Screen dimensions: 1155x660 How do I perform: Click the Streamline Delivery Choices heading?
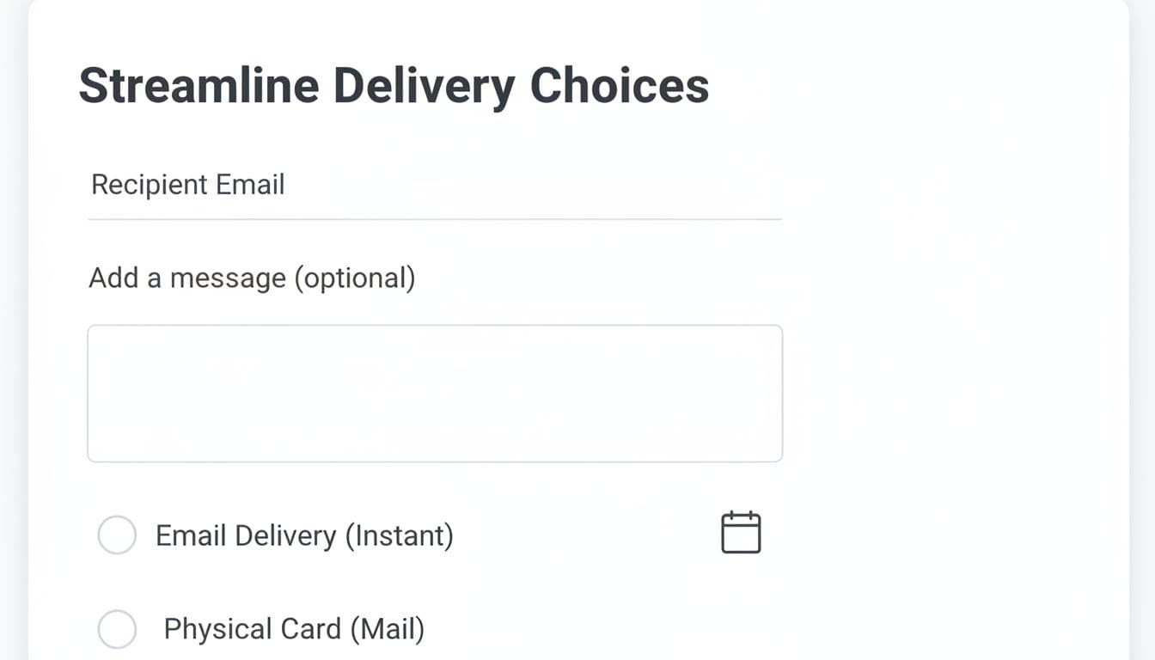[x=394, y=84]
